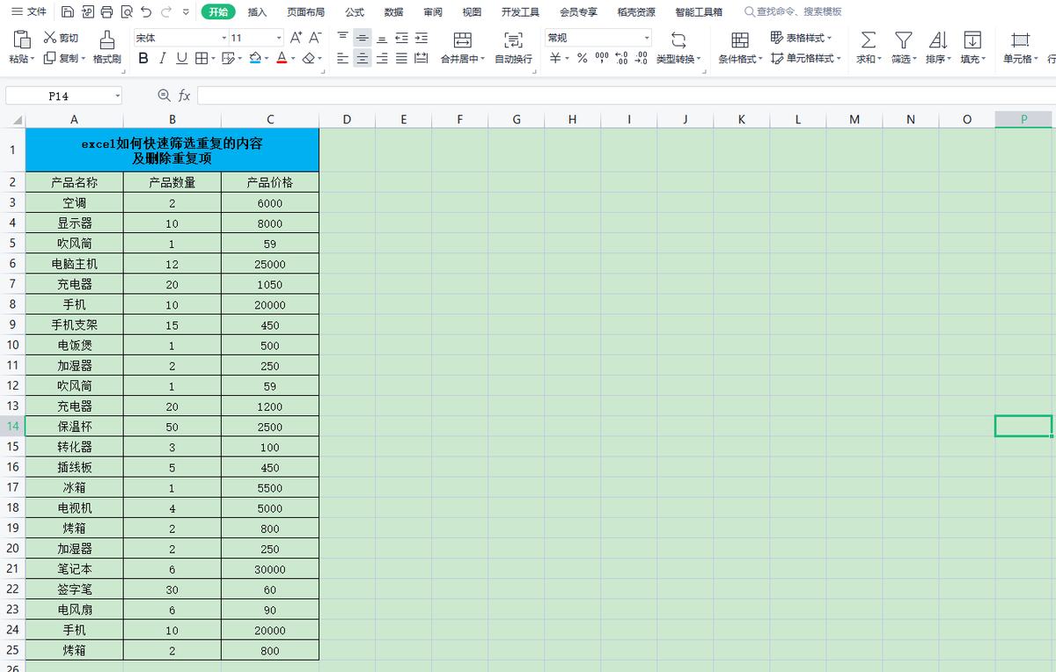This screenshot has height=672, width=1056.
Task: Open Table Style (表格样式) menu
Action: [x=801, y=38]
